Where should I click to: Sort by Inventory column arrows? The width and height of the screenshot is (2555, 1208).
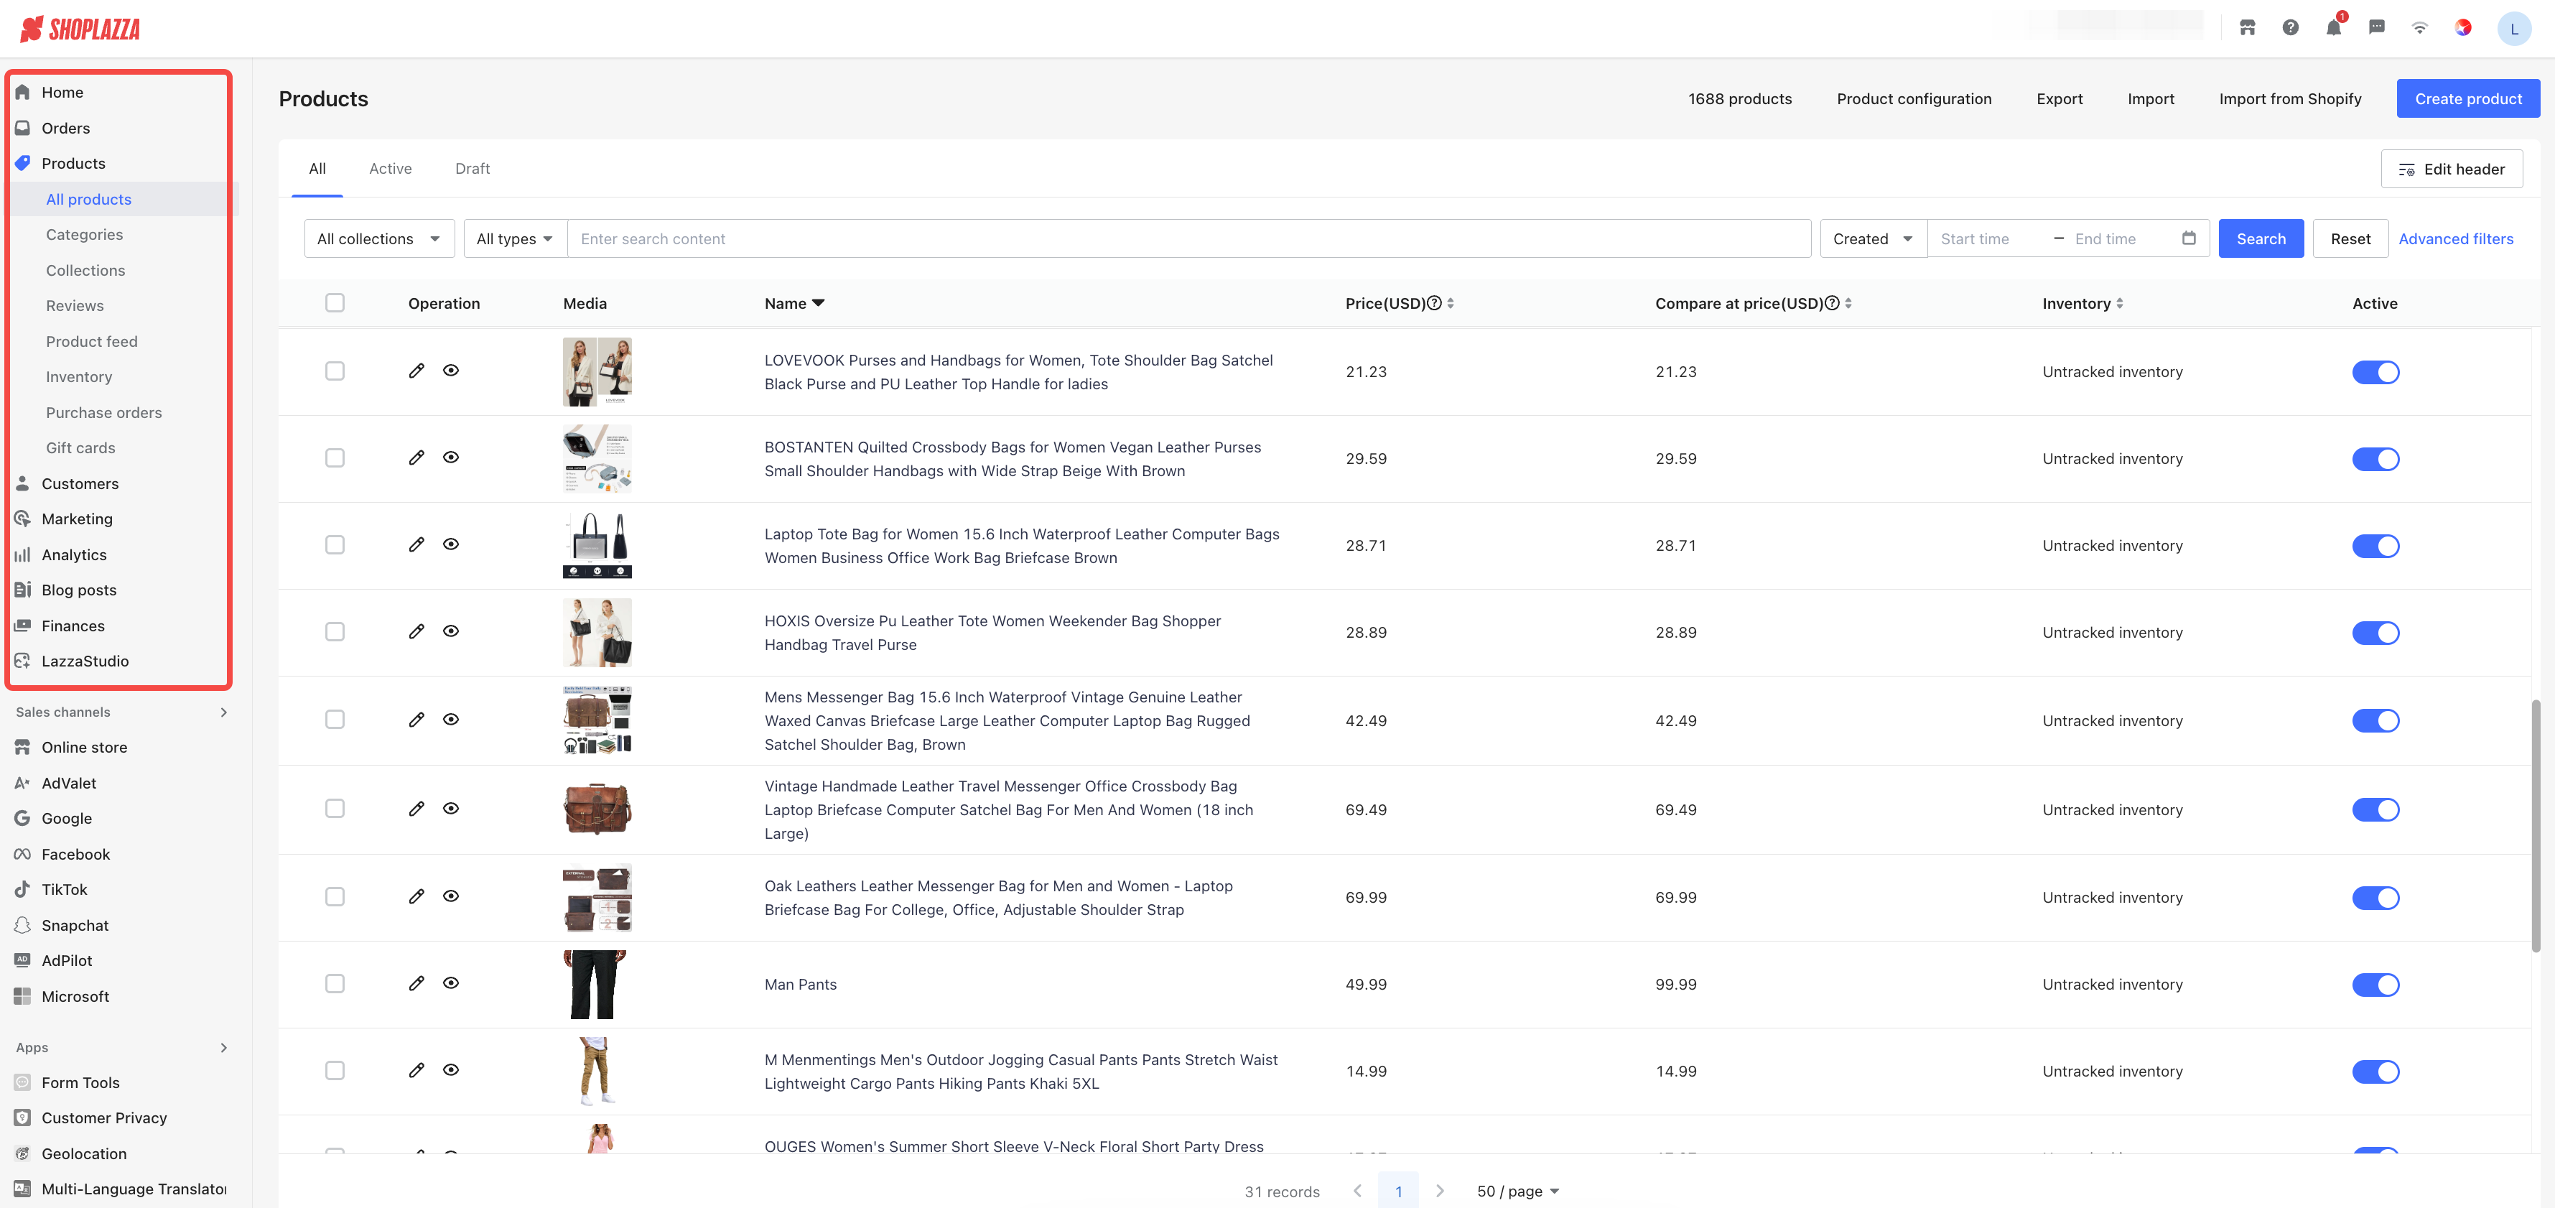click(2120, 304)
